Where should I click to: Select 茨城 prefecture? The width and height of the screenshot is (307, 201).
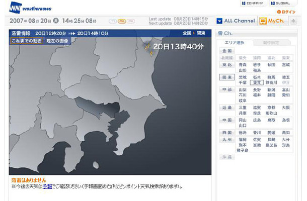243,77
